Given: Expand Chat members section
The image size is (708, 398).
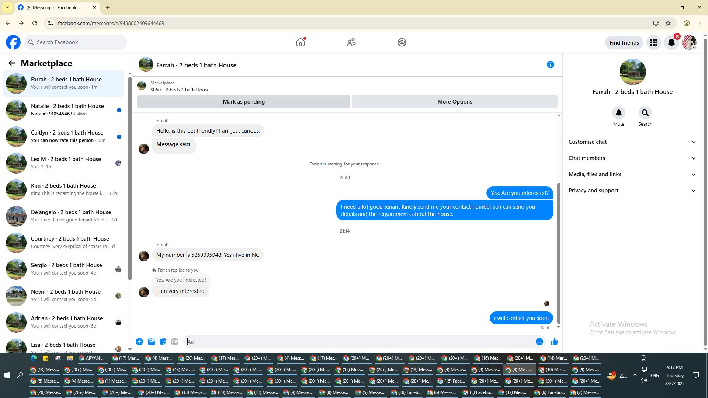Looking at the screenshot, I should (x=632, y=158).
